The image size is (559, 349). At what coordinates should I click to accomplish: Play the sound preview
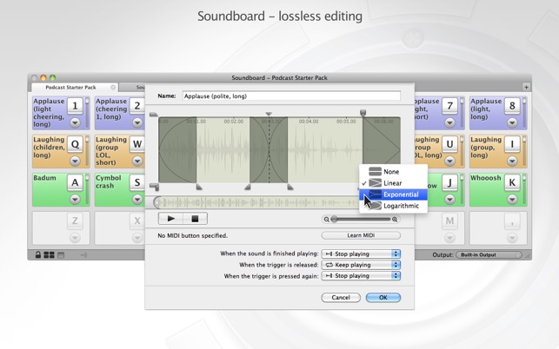pyautogui.click(x=170, y=219)
